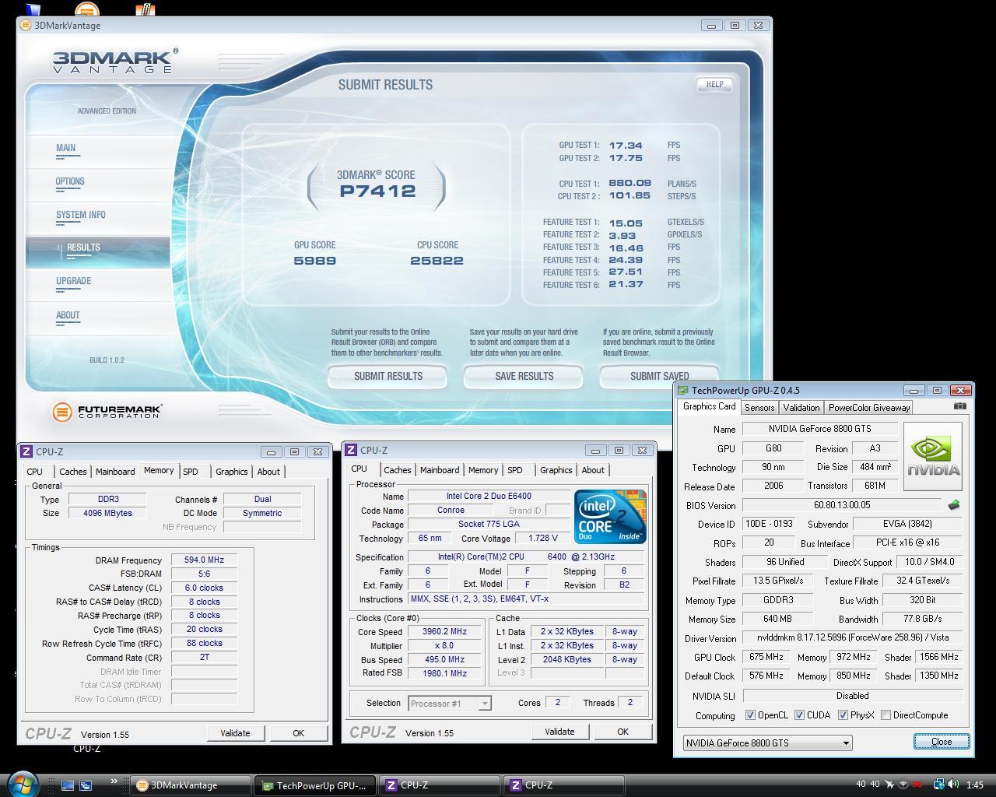Screen dimensions: 996x797
Task: Open the PowerColor Giveaway tab
Action: [869, 407]
